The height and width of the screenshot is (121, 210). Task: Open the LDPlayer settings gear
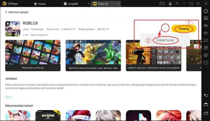coord(206,11)
